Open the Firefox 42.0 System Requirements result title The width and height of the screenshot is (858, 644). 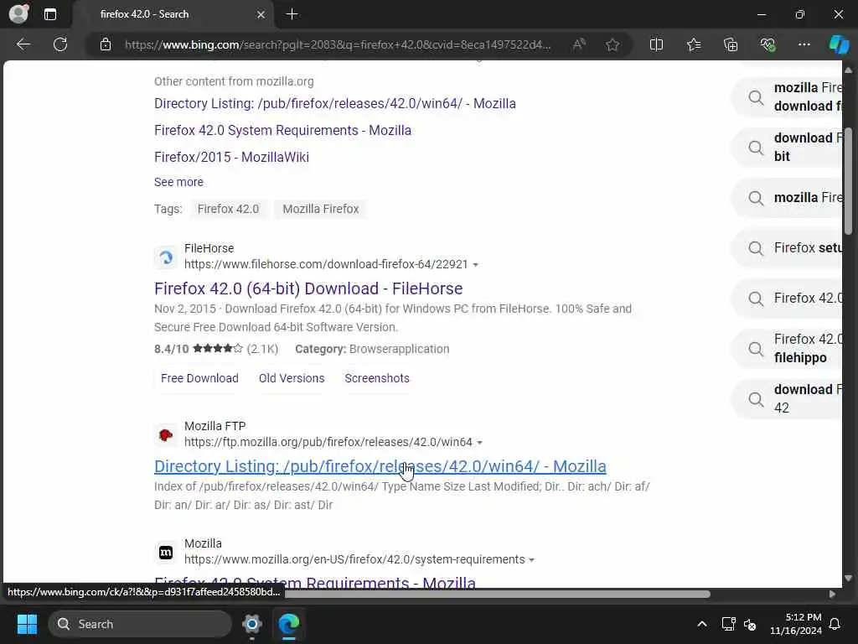point(315,582)
